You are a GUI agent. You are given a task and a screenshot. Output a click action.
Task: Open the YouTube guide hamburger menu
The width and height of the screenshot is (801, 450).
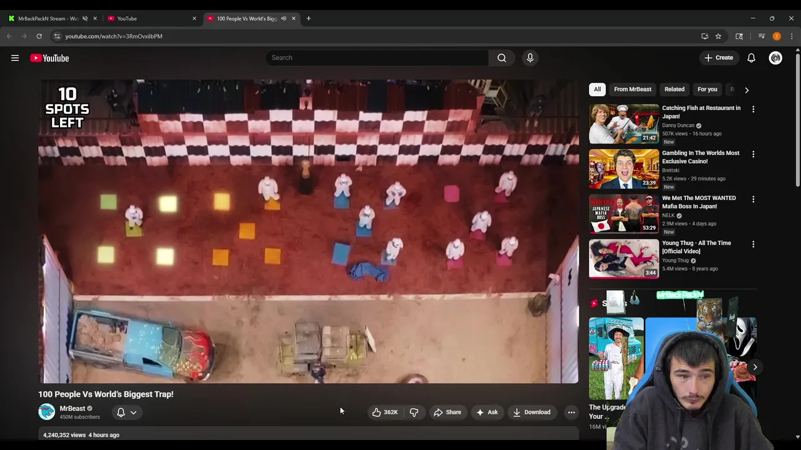coord(15,58)
